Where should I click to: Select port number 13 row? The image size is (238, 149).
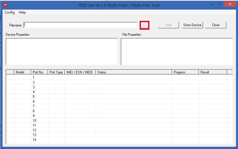[119, 135]
